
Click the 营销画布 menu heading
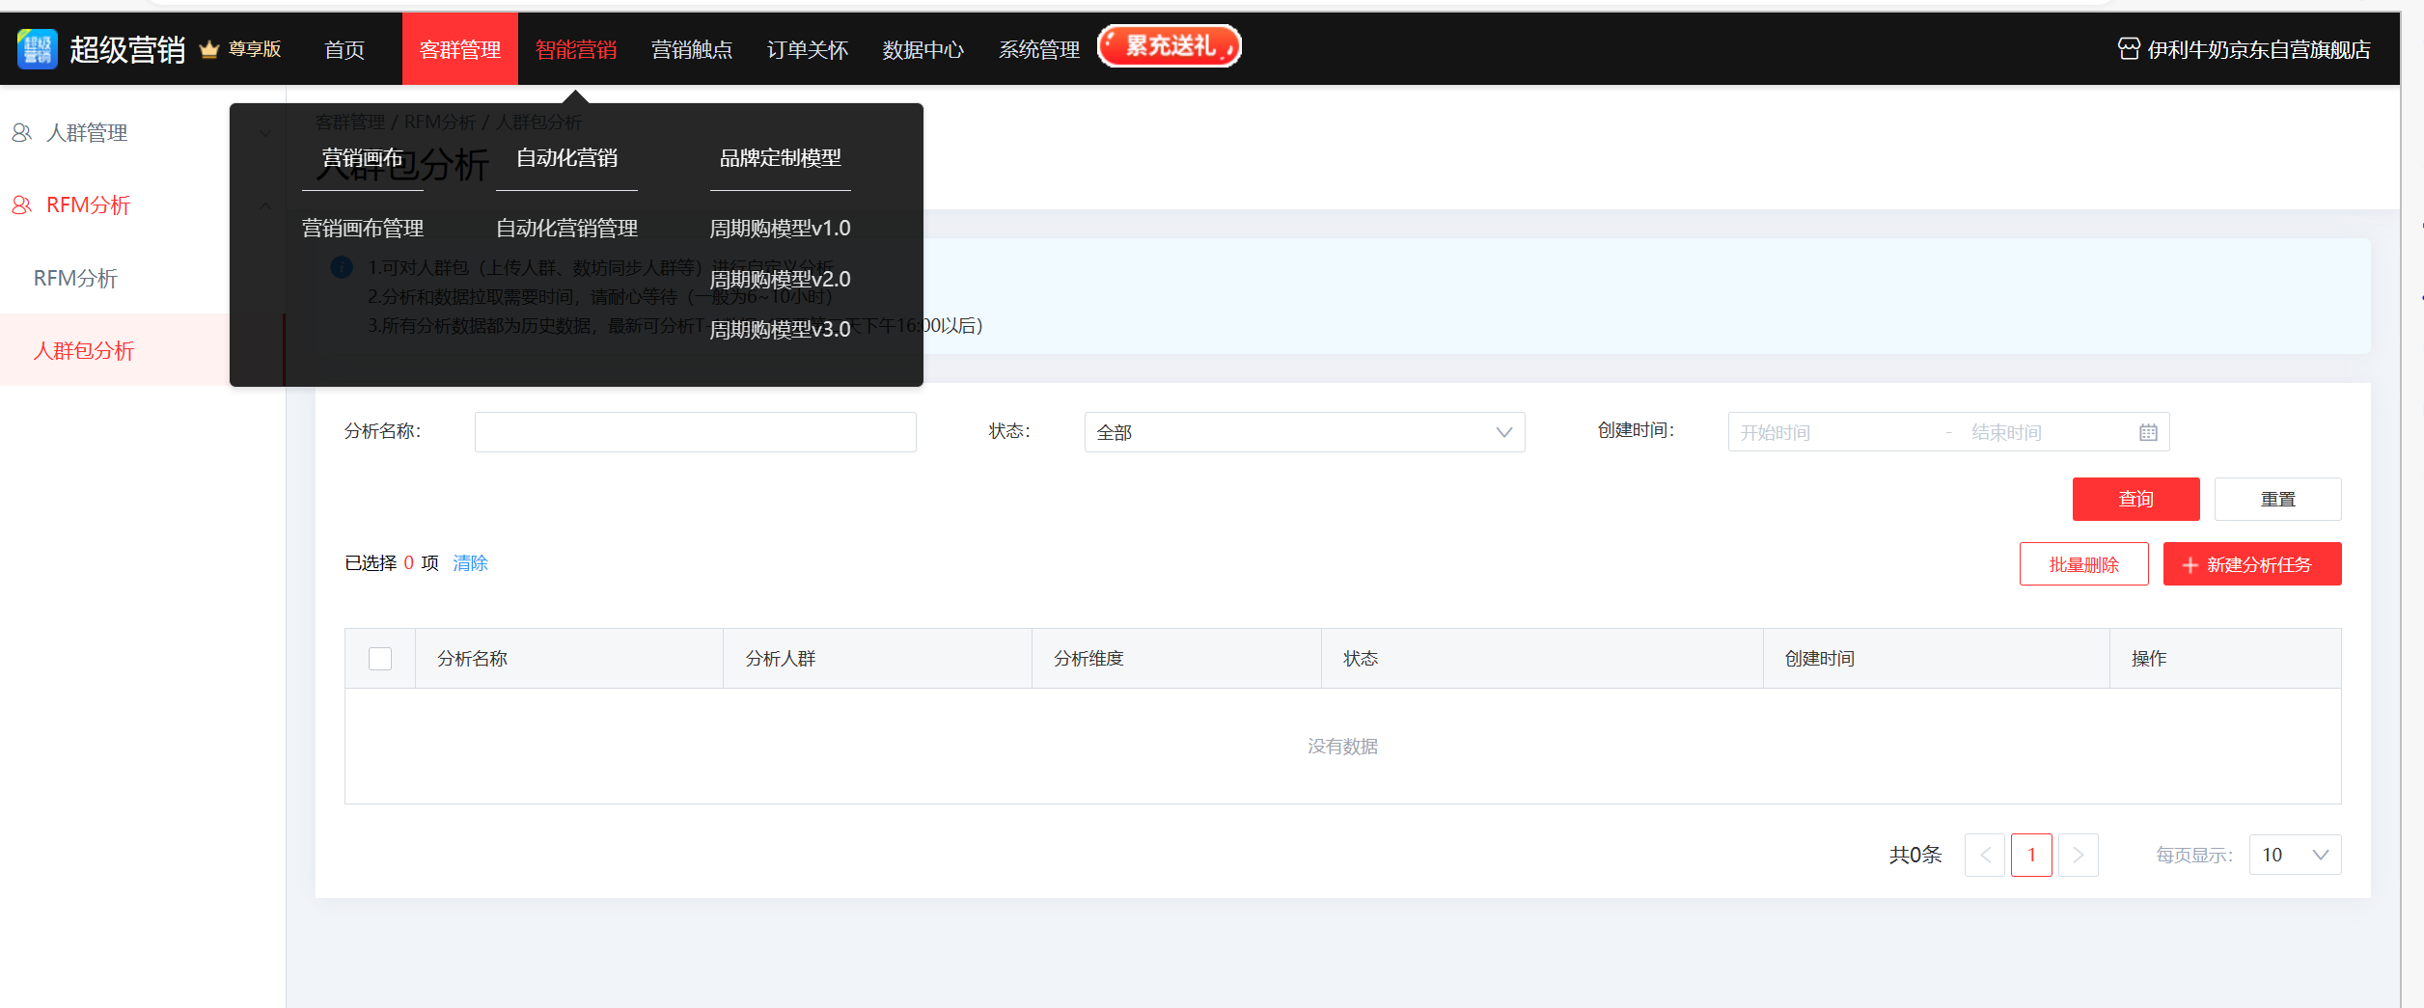tap(363, 158)
